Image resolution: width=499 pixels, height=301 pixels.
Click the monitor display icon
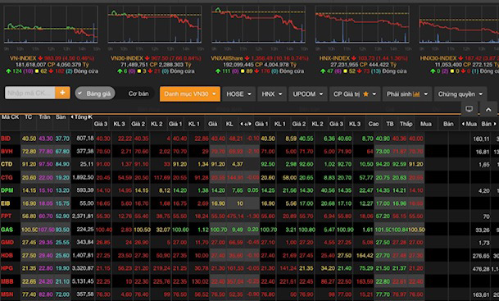469,109
